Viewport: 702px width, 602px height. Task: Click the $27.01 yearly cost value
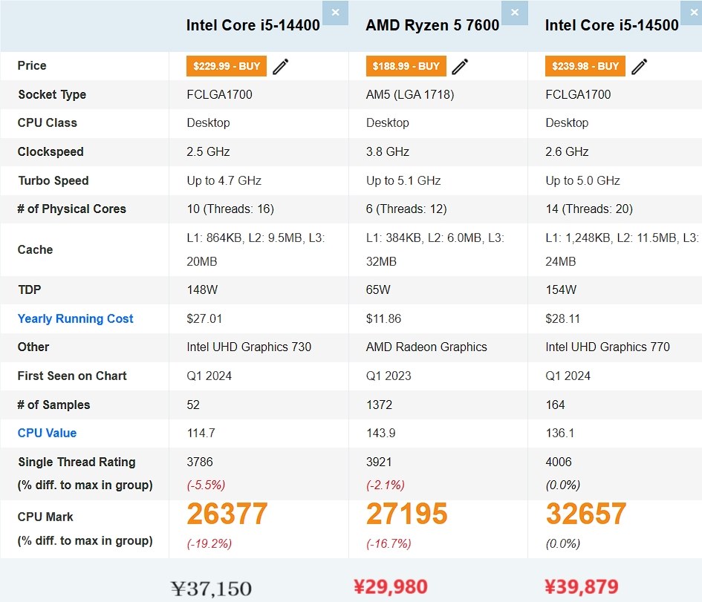pyautogui.click(x=204, y=318)
